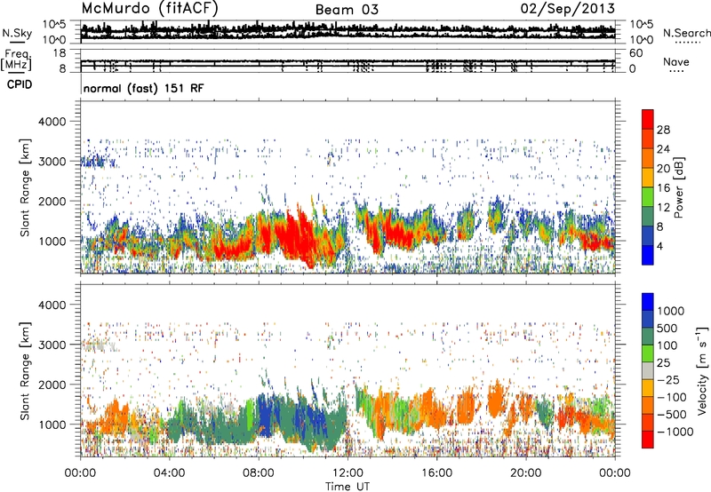Click red bottom segment of velocity colorbar
This screenshot has width=711, height=492.
point(648,440)
